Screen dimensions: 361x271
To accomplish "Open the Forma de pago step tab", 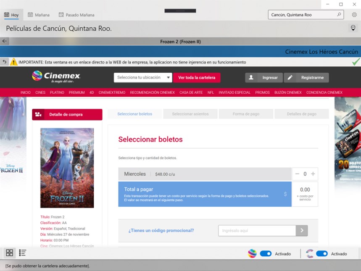I will click(246, 114).
